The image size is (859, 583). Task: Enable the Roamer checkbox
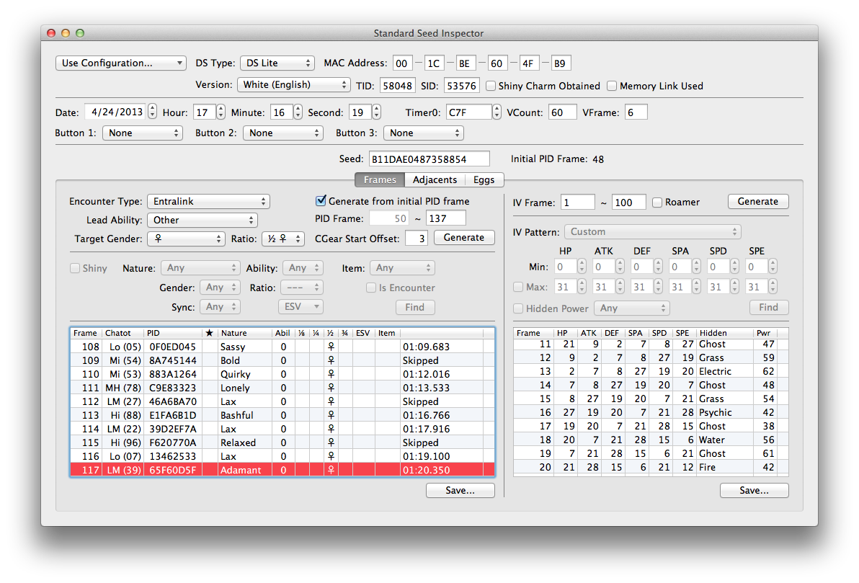657,203
